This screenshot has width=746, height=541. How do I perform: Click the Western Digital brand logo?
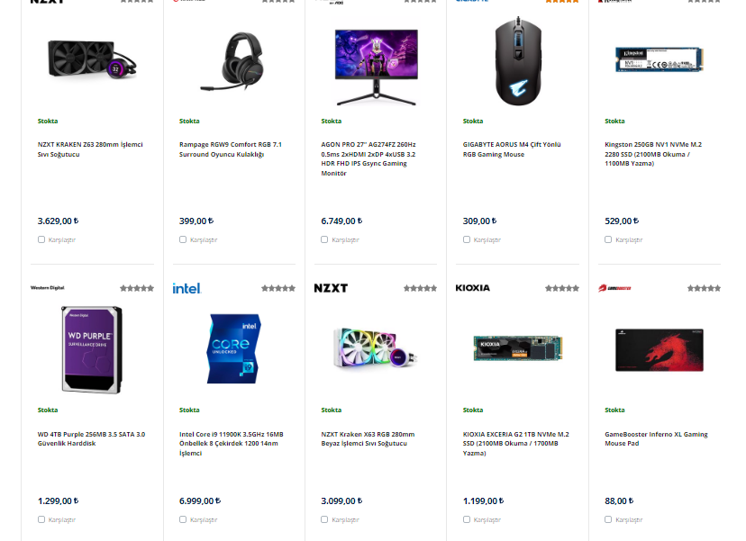[47, 288]
